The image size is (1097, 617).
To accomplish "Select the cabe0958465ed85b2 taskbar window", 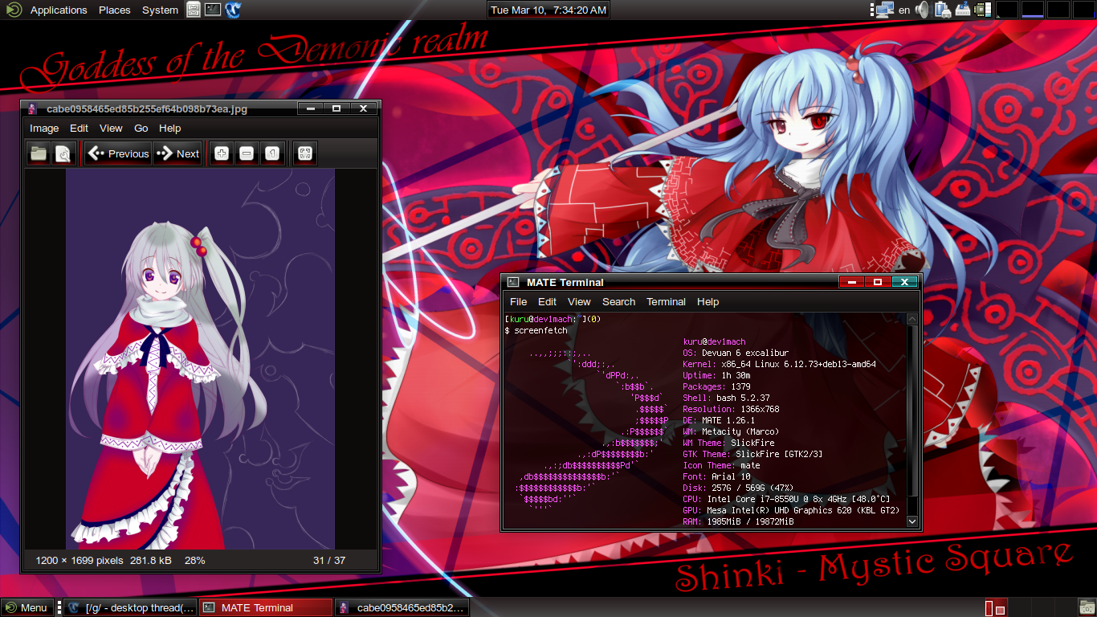I will tap(402, 607).
